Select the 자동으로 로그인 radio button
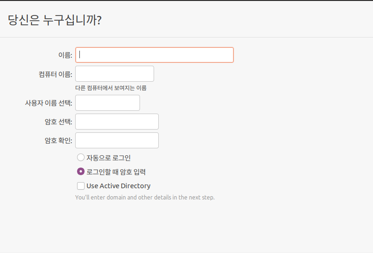 81,157
